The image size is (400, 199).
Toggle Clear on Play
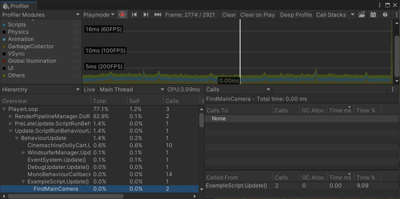coord(257,15)
